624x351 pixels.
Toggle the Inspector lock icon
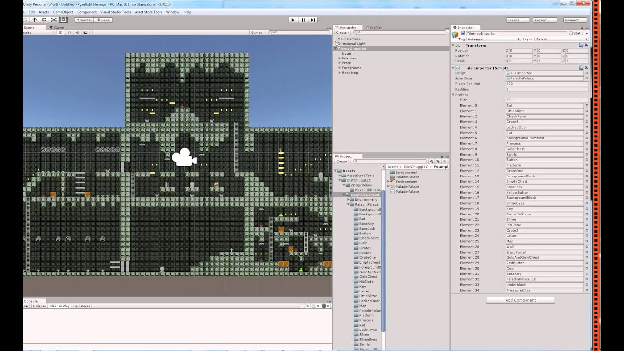[583, 28]
